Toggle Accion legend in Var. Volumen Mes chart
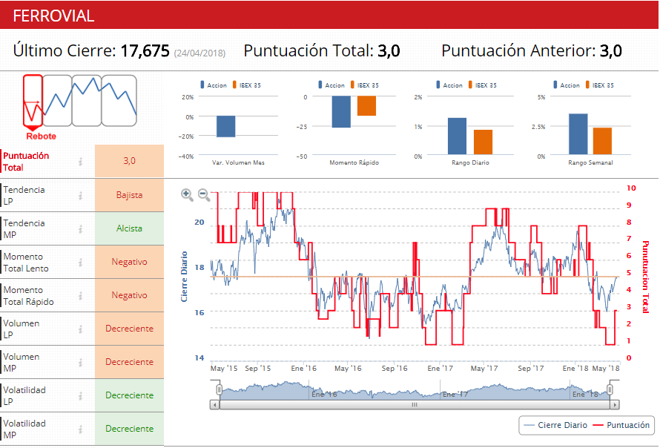 [214, 85]
